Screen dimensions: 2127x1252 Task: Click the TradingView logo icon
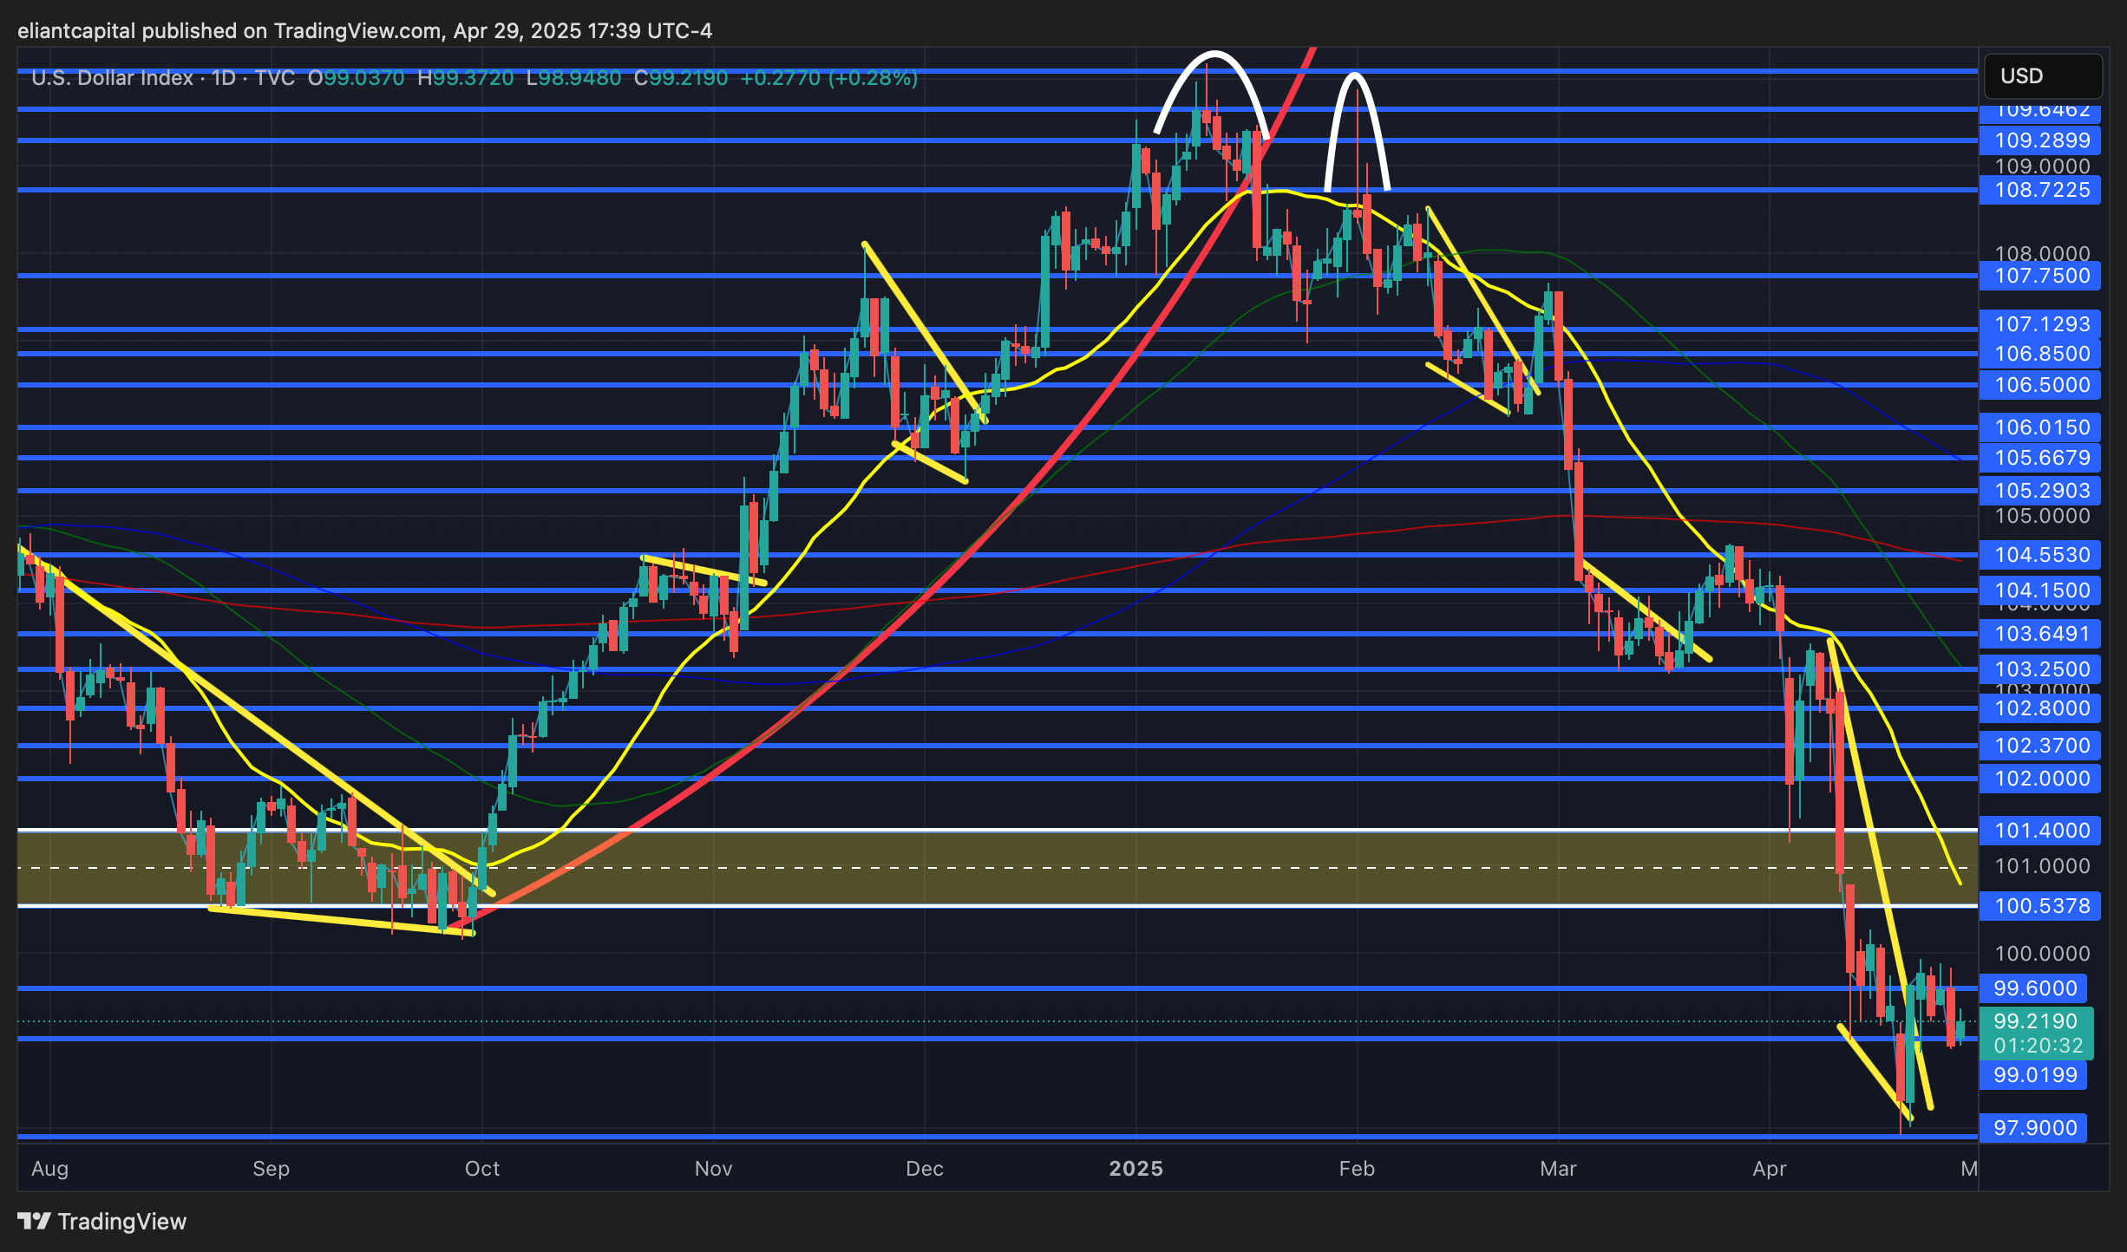click(x=35, y=1222)
